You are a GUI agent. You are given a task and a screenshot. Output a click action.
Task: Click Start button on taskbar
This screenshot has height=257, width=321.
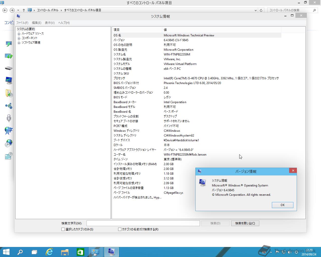6,252
